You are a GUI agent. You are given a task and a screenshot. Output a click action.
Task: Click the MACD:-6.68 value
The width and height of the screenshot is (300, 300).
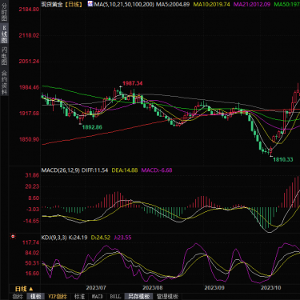157,170
